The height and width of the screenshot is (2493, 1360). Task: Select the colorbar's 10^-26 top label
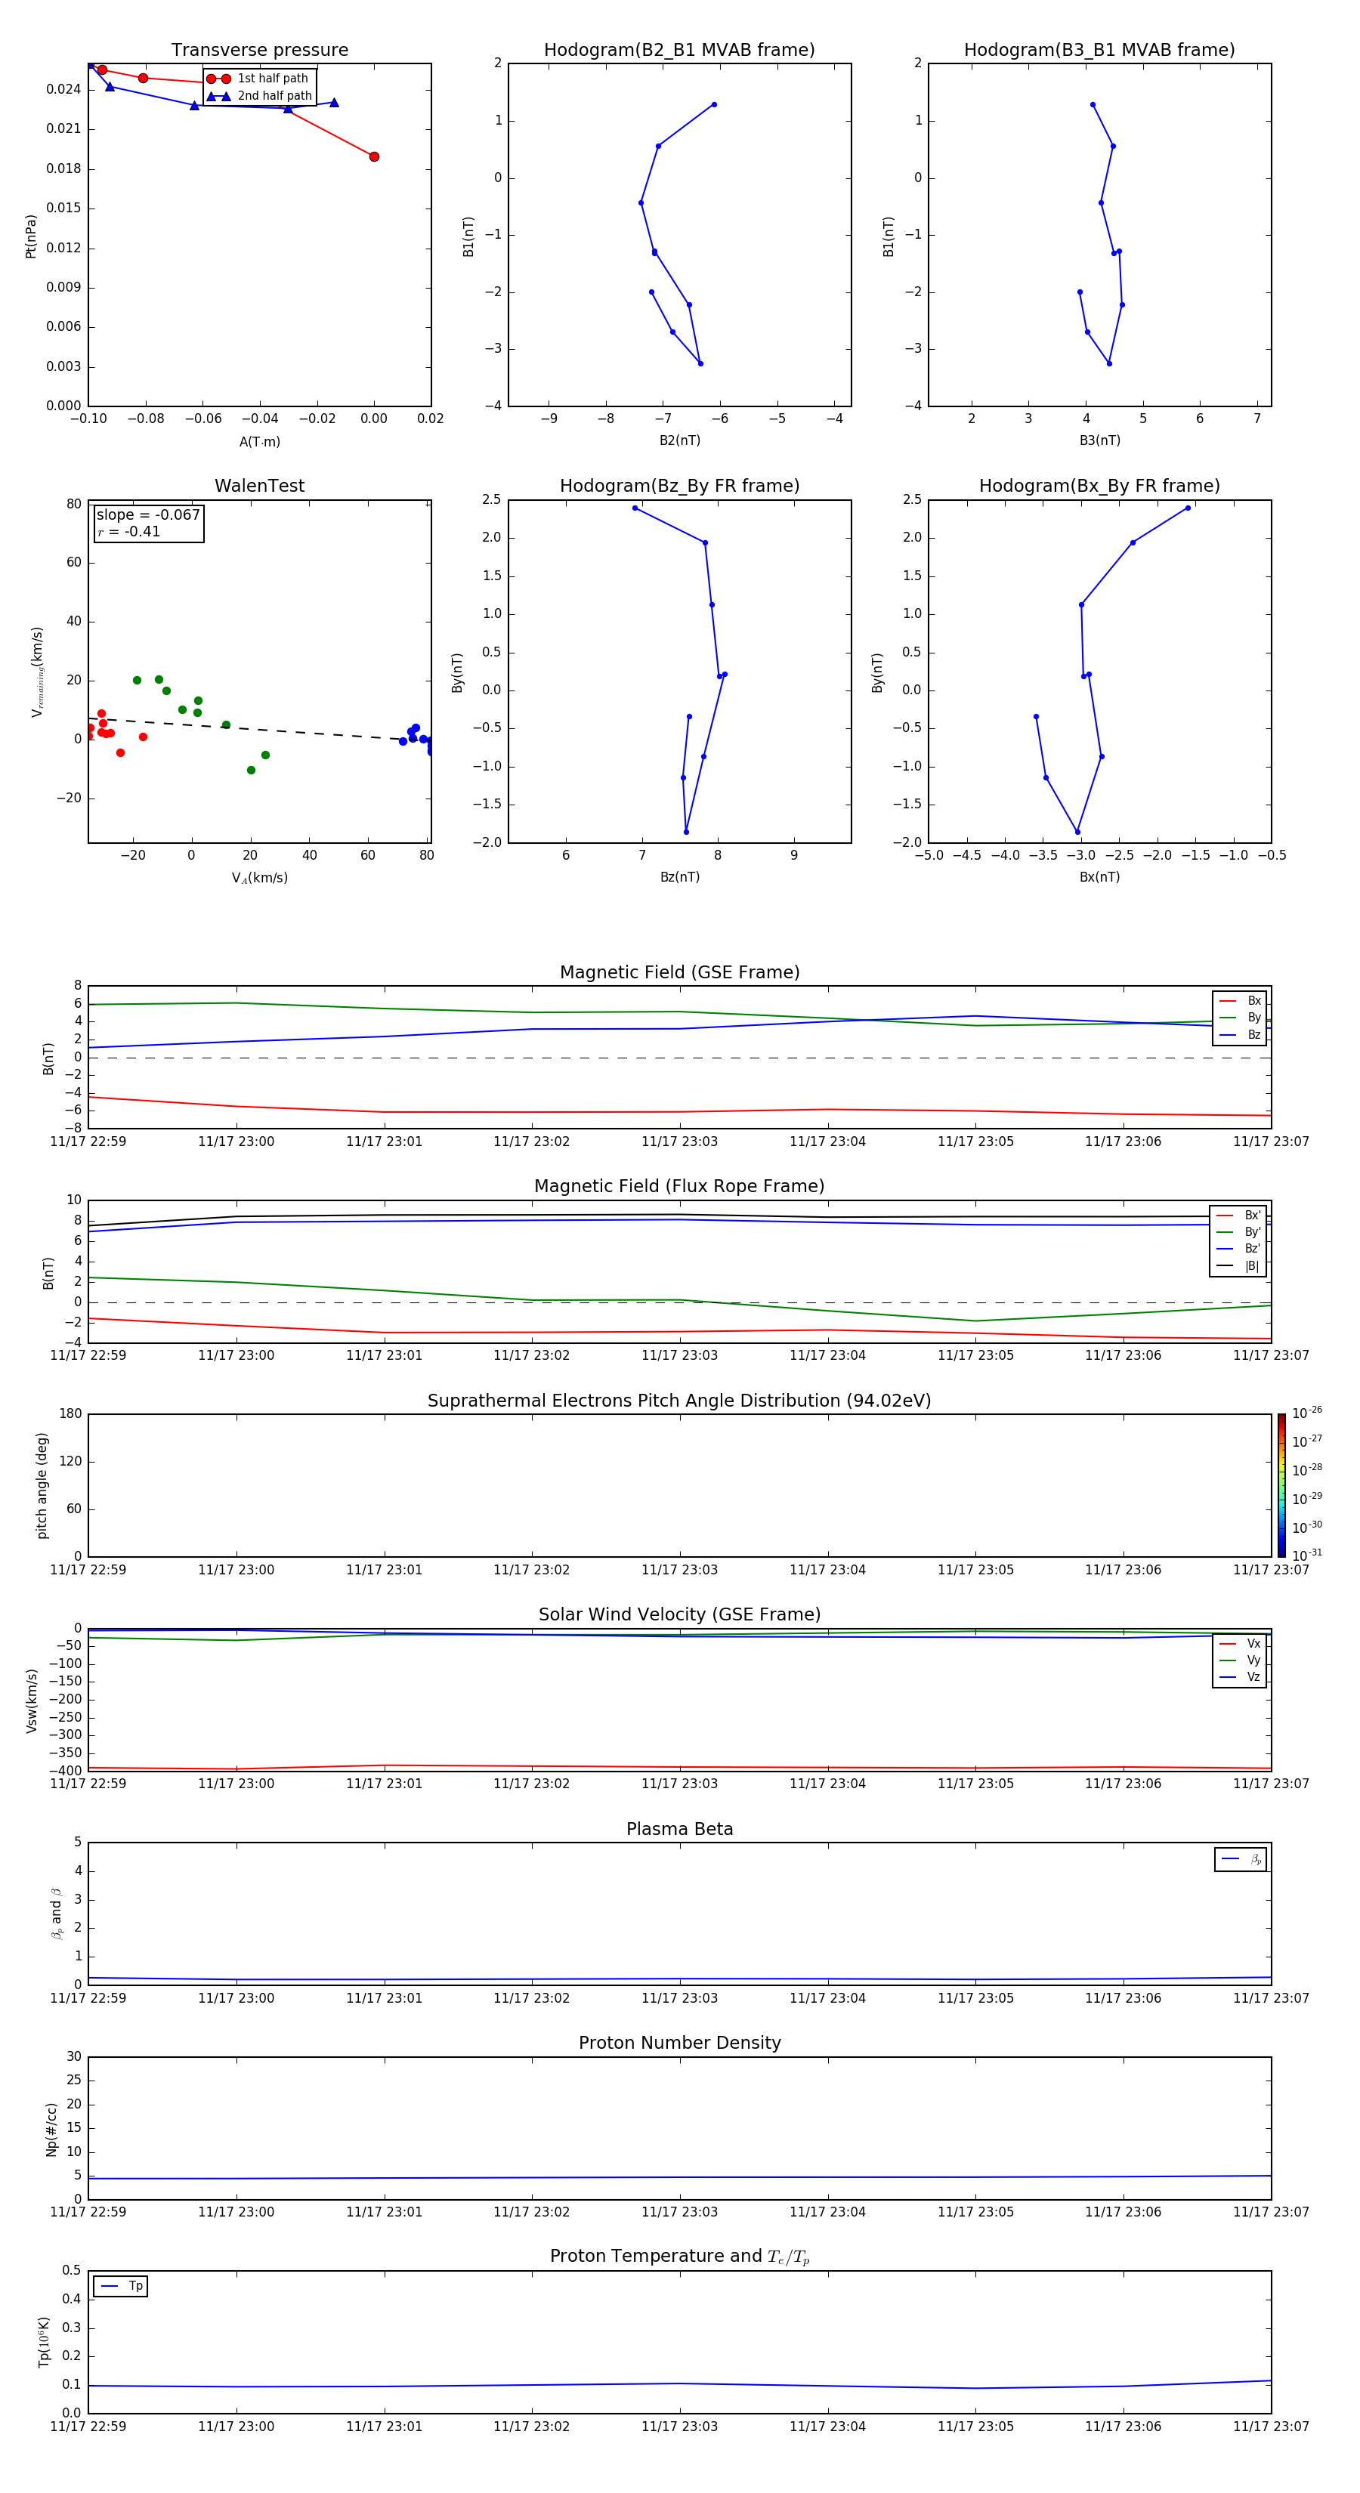[x=1307, y=1413]
